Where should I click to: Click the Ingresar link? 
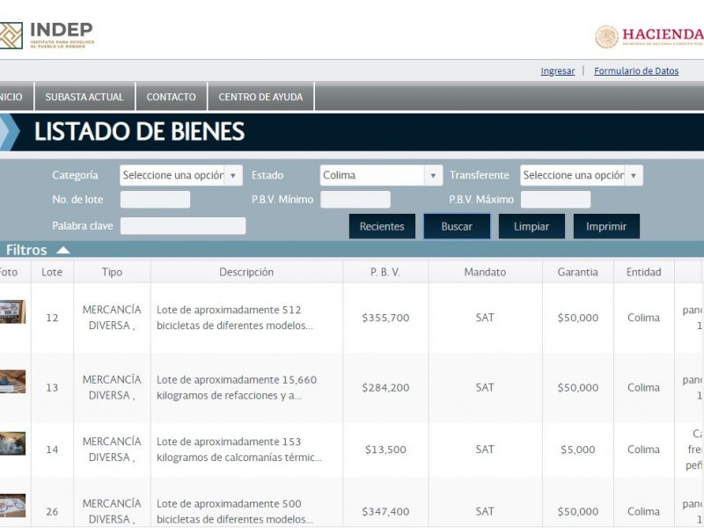click(x=558, y=71)
